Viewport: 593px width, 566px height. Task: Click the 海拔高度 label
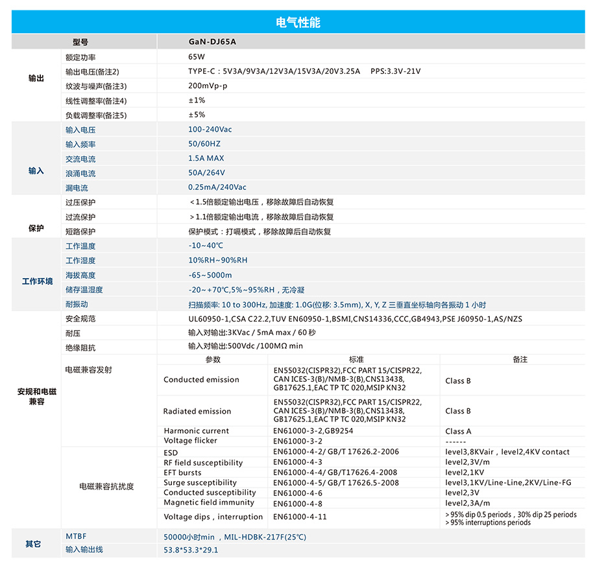tap(80, 276)
